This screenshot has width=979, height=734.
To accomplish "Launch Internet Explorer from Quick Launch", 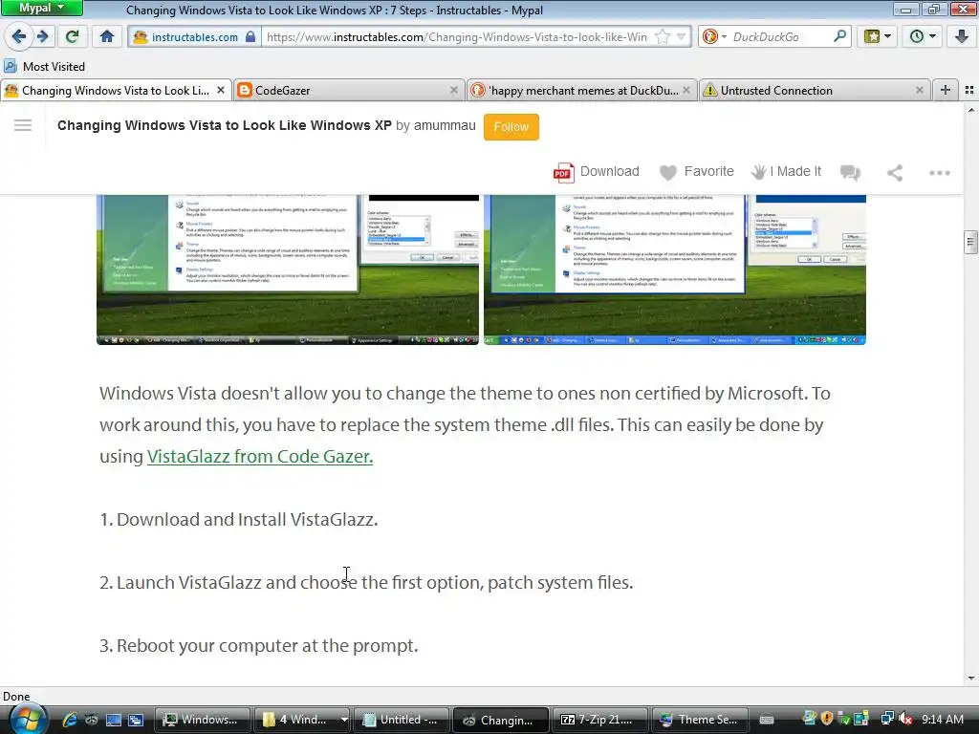I will click(69, 720).
